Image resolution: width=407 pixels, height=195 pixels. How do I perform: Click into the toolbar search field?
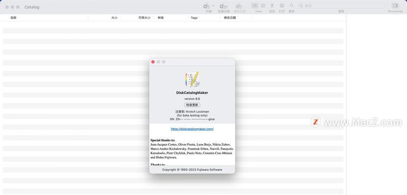coord(341,6)
